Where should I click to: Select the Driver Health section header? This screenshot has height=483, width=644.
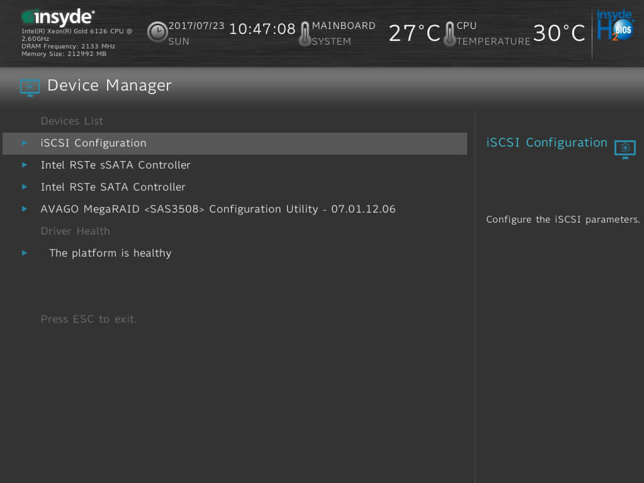tap(75, 231)
